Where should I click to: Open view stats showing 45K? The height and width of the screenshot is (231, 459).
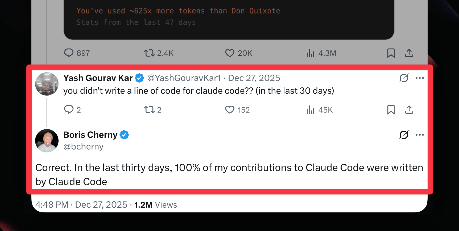tap(310, 110)
